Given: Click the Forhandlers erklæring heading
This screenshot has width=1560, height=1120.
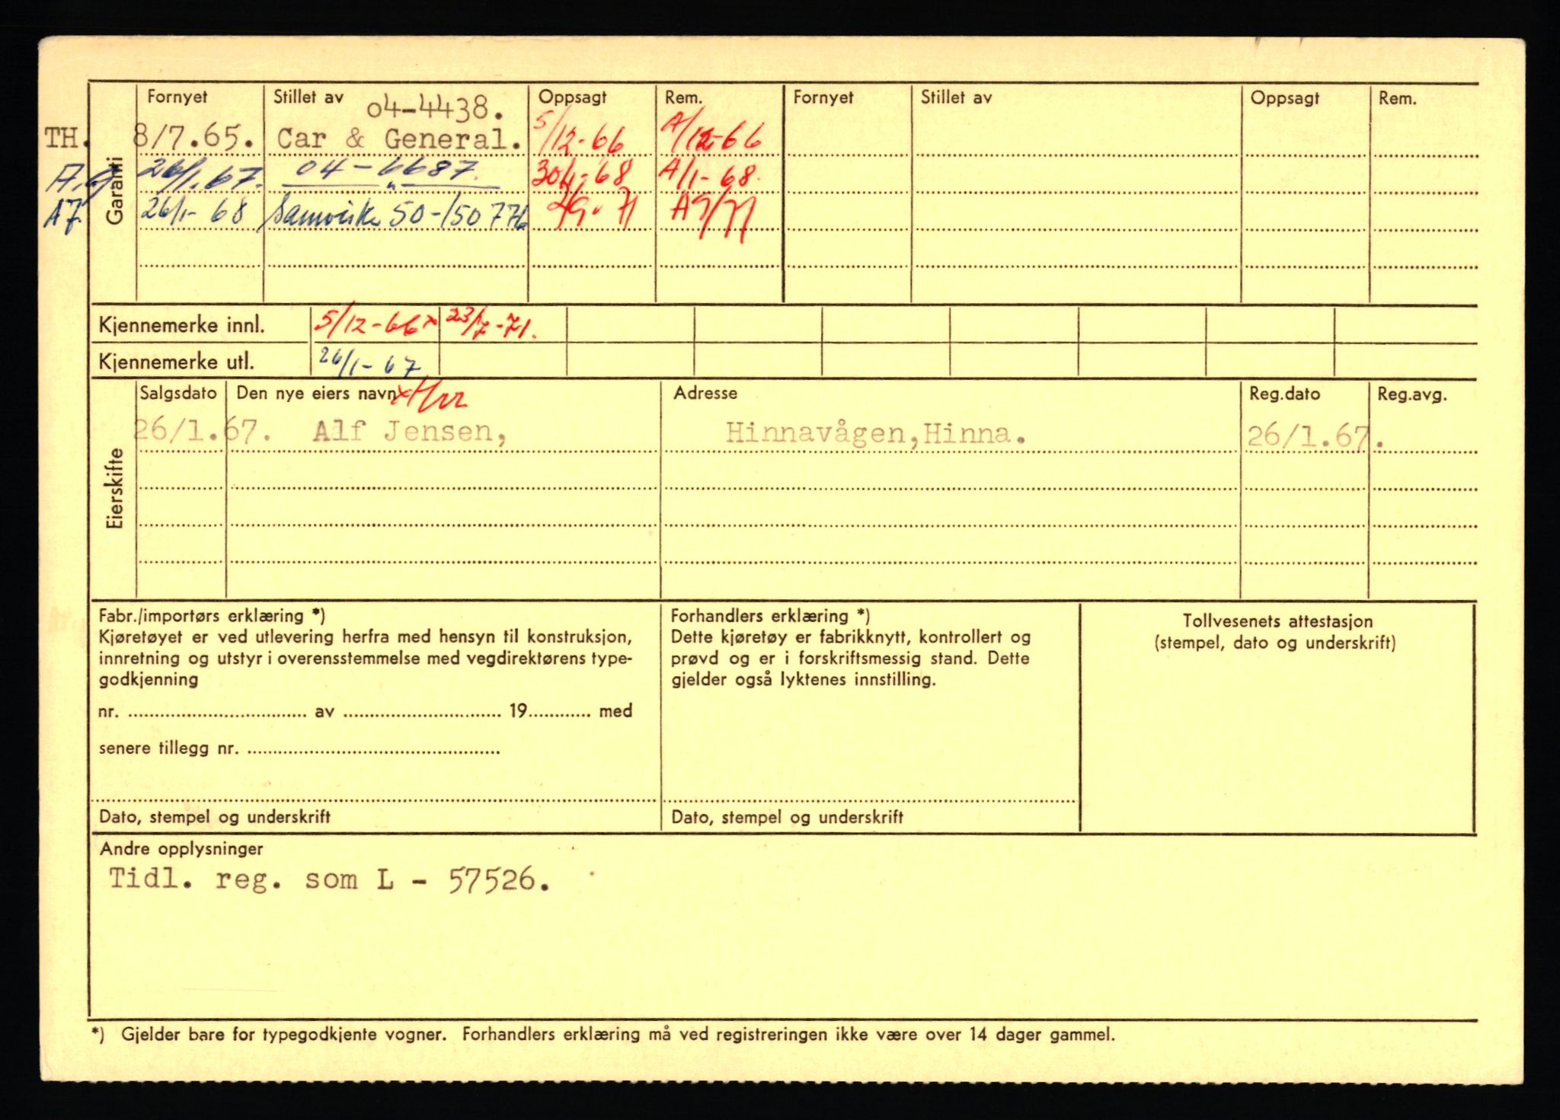Looking at the screenshot, I should coord(770,616).
